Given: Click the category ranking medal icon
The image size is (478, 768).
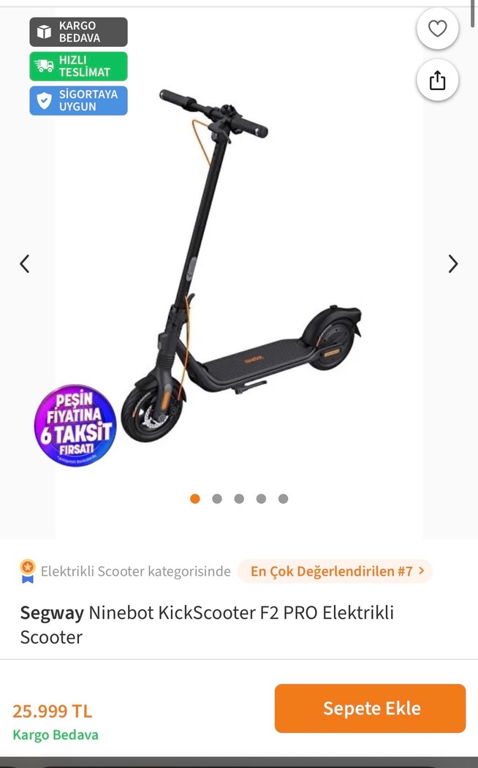Looking at the screenshot, I should click(x=28, y=571).
